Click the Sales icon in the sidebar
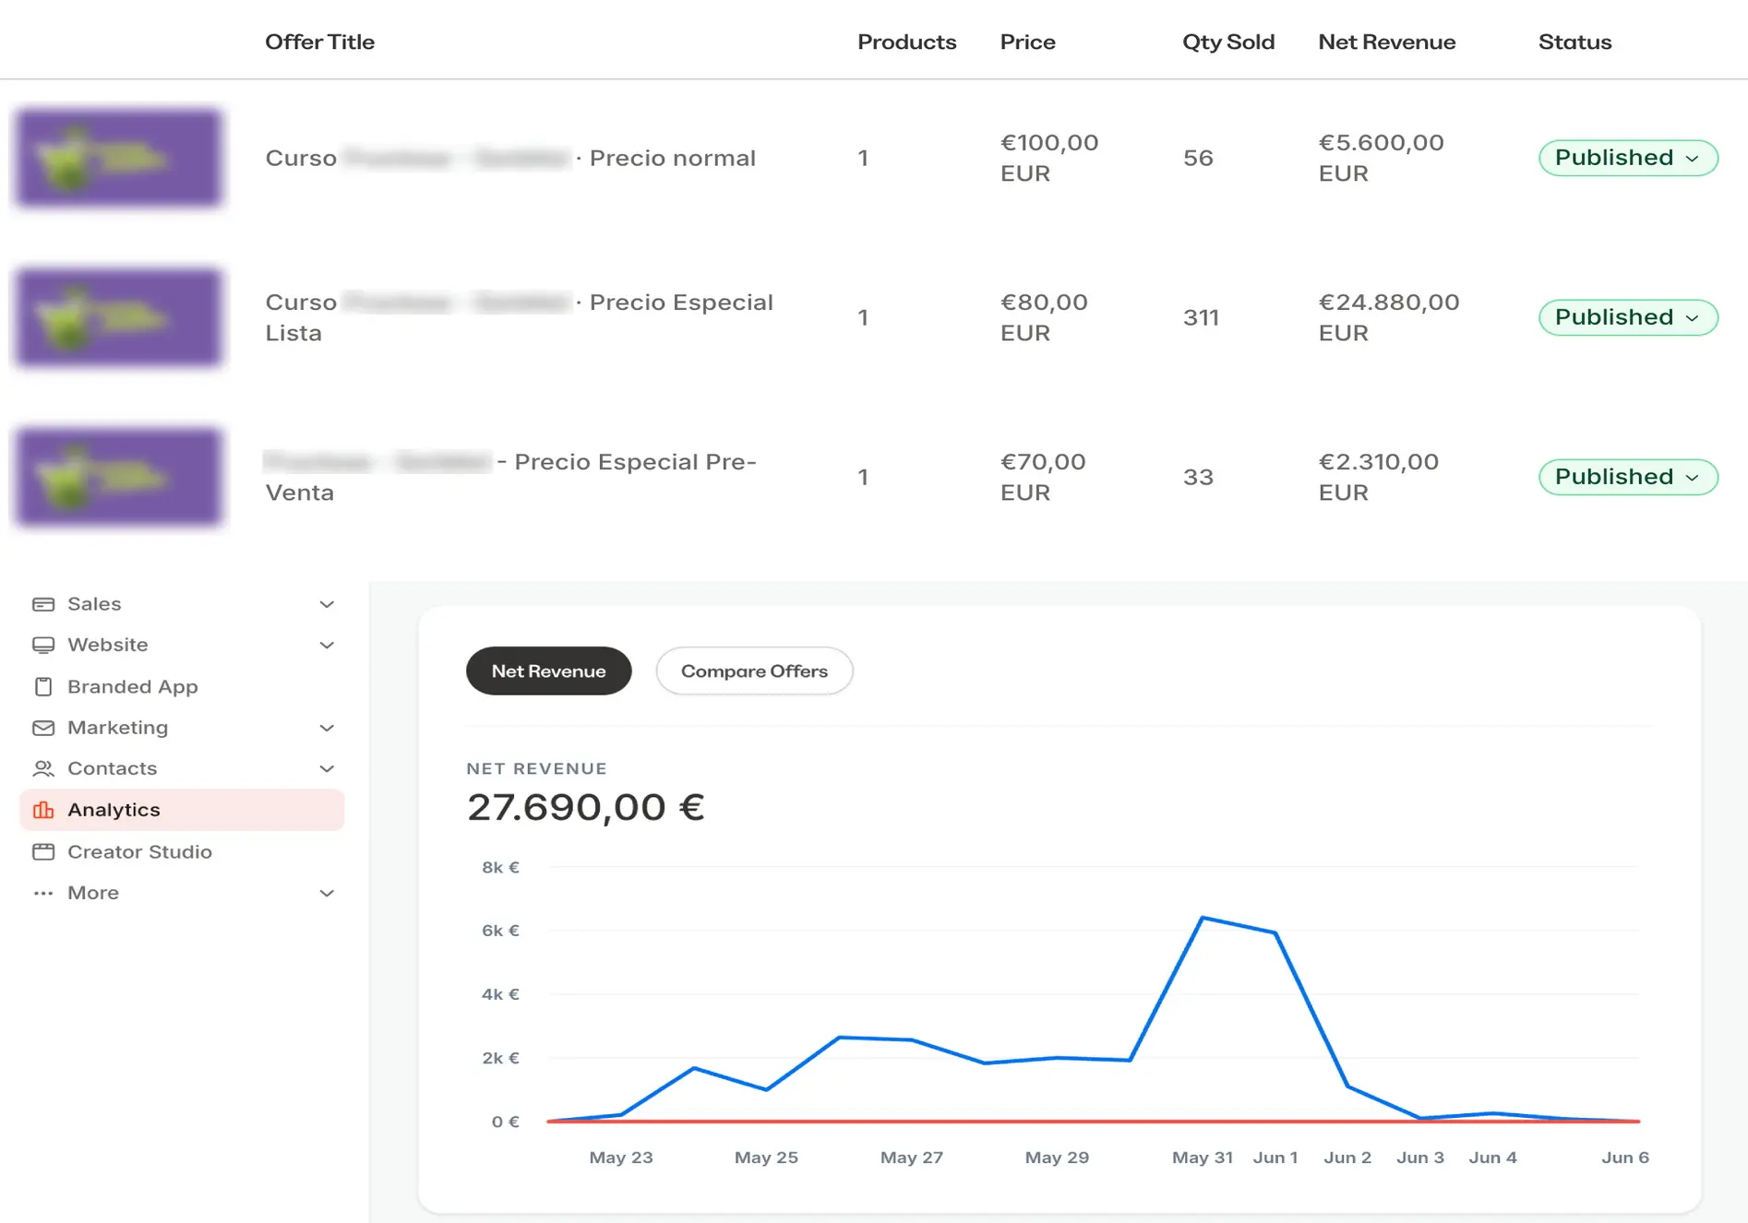The height and width of the screenshot is (1223, 1748). tap(43, 603)
